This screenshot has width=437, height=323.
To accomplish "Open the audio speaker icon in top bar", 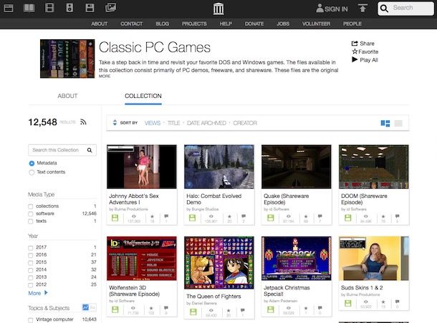I will 69,8.
